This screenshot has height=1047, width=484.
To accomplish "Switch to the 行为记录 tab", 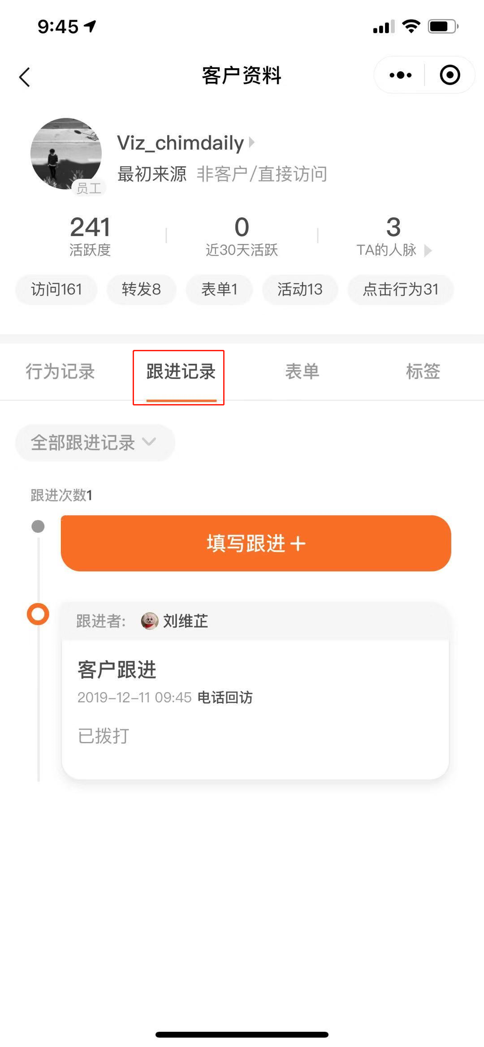I will [x=60, y=371].
